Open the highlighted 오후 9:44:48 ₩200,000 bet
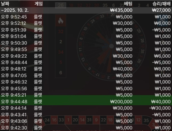The image size is (172, 131). coord(86,101)
